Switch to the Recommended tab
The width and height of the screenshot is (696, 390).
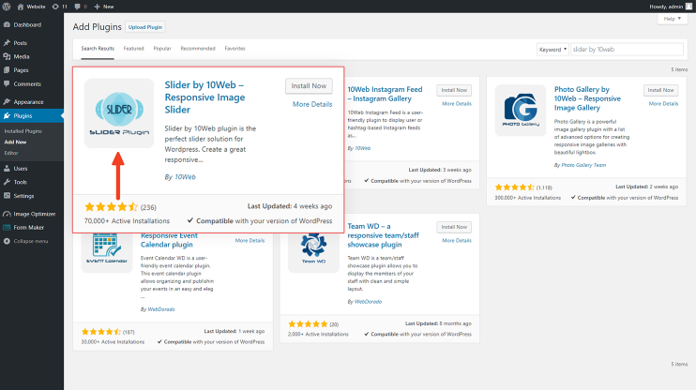click(198, 49)
